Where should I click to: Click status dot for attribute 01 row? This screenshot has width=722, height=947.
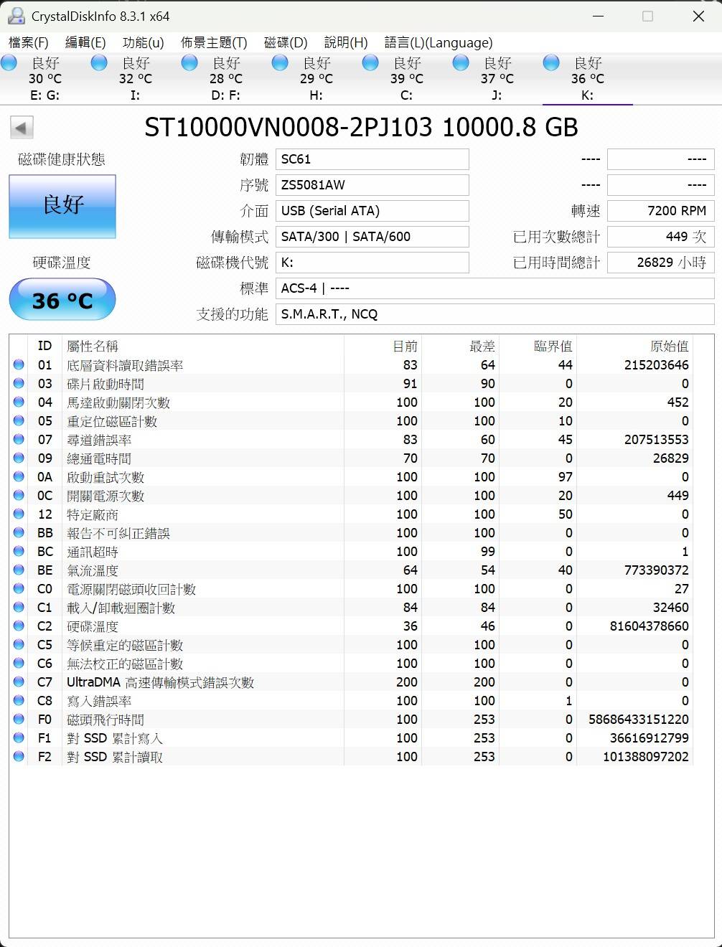click(x=19, y=365)
